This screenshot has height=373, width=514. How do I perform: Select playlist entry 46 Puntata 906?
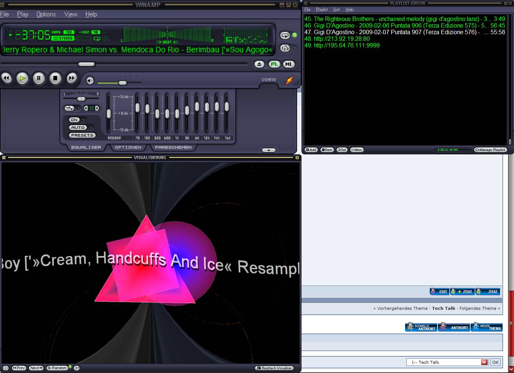(405, 26)
